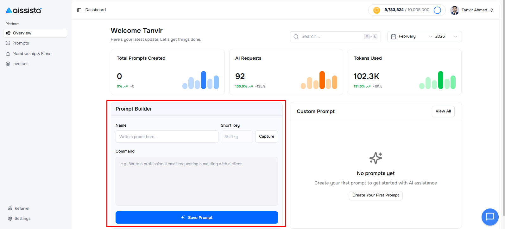Open the 2026 year dropdown
505x229 pixels.
pos(446,37)
